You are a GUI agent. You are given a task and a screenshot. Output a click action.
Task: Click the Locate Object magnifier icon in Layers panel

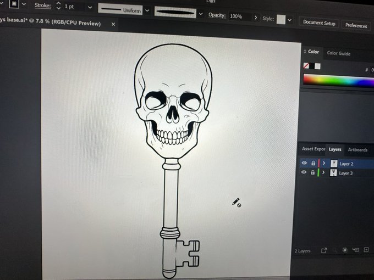[335, 250]
